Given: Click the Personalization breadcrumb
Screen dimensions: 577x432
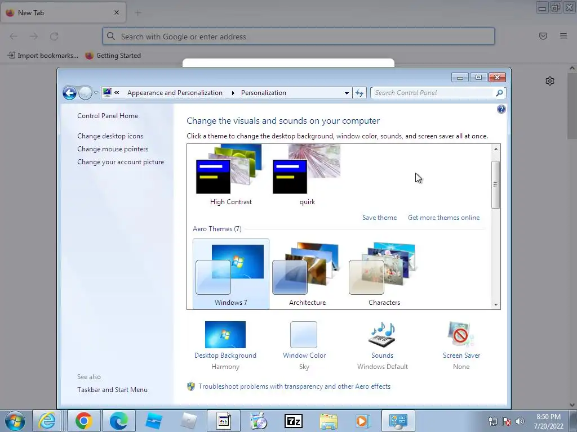Looking at the screenshot, I should pyautogui.click(x=264, y=93).
